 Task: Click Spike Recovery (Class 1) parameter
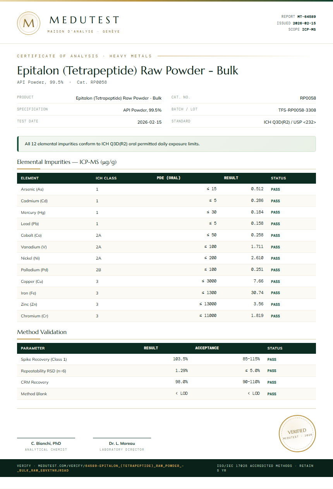(x=44, y=360)
